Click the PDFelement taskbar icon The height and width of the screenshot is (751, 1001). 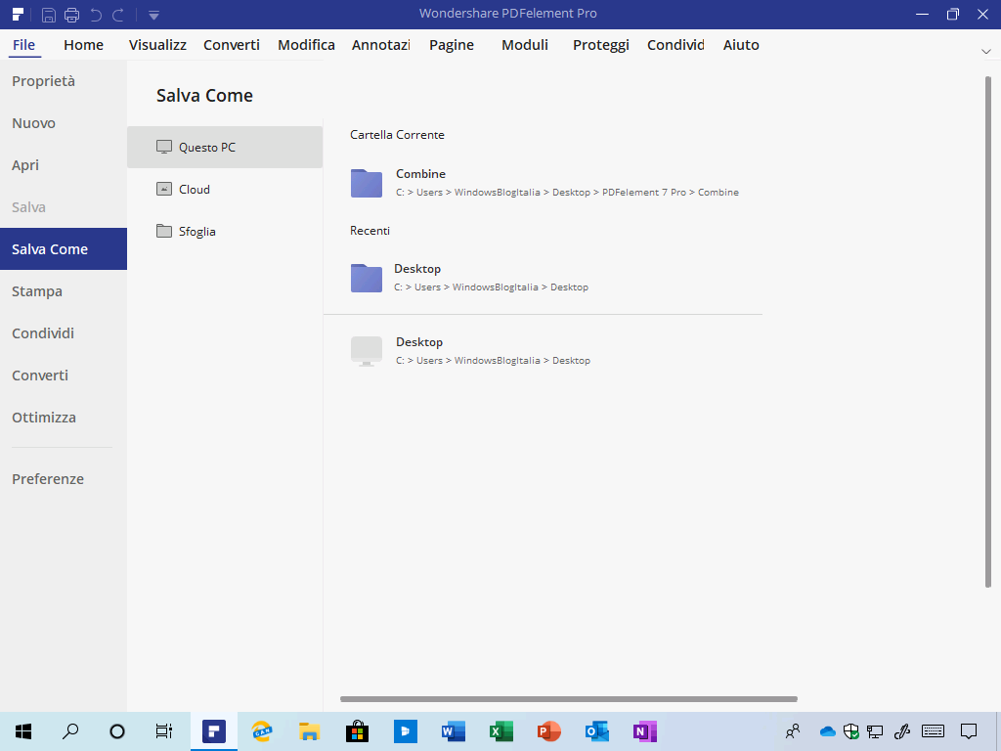[x=214, y=731]
